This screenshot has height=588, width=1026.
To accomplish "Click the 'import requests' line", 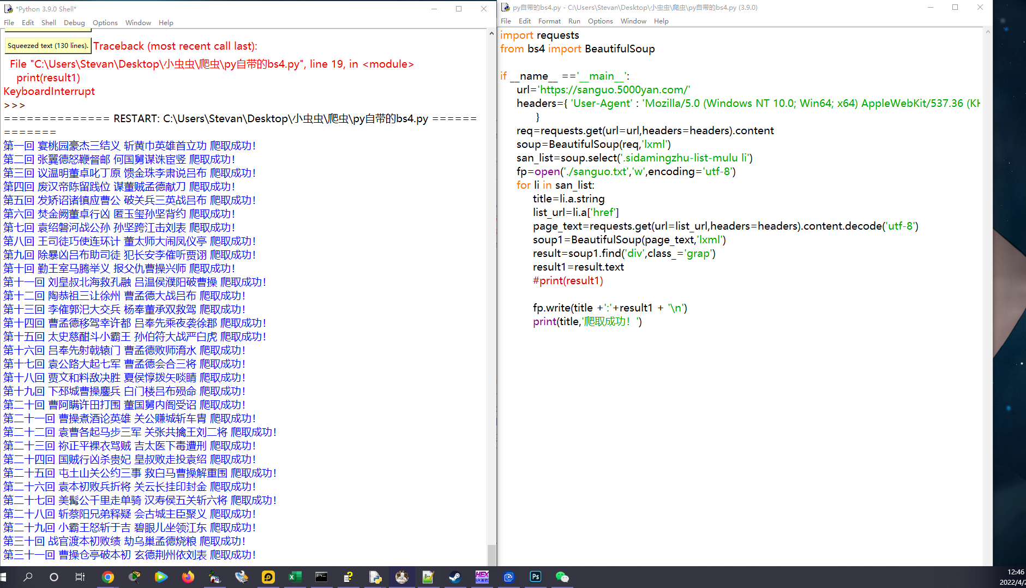I will tap(539, 35).
